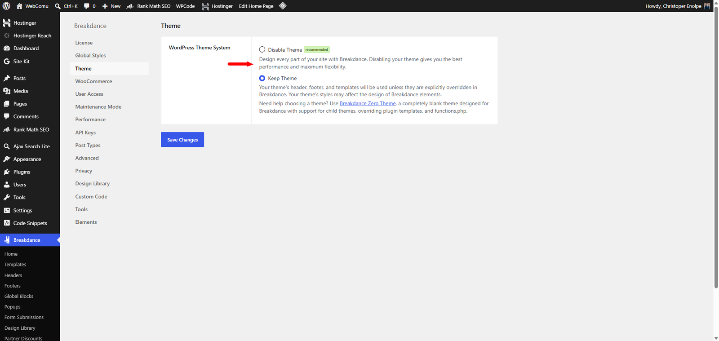Click the Tools wrench icon in sidebar
The height and width of the screenshot is (341, 719).
pos(7,197)
